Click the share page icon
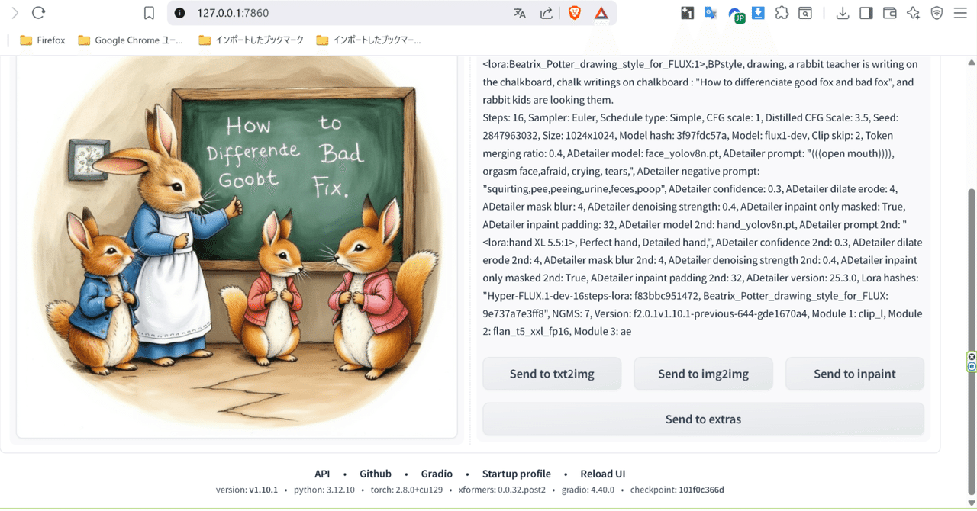977x511 pixels. (x=547, y=12)
